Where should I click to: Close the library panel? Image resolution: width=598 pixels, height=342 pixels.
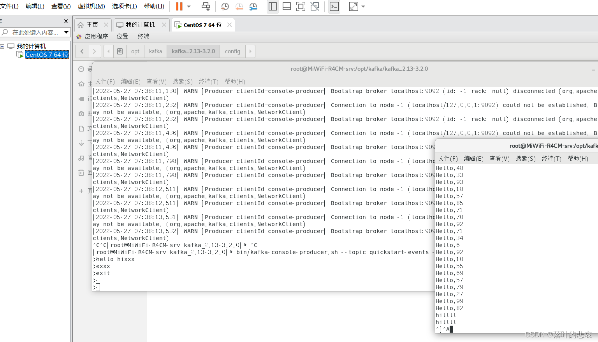(x=66, y=21)
